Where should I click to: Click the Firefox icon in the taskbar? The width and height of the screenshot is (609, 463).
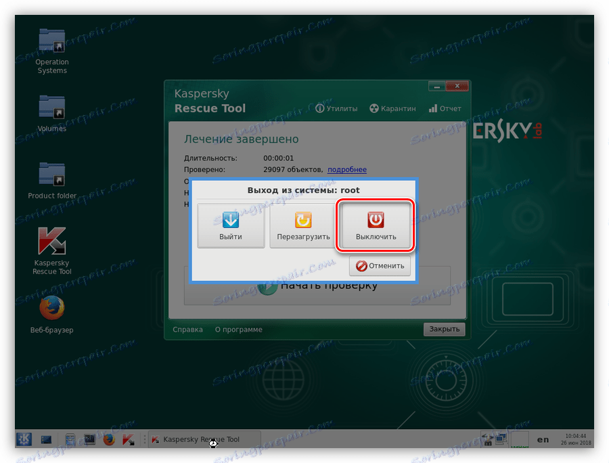tap(109, 439)
